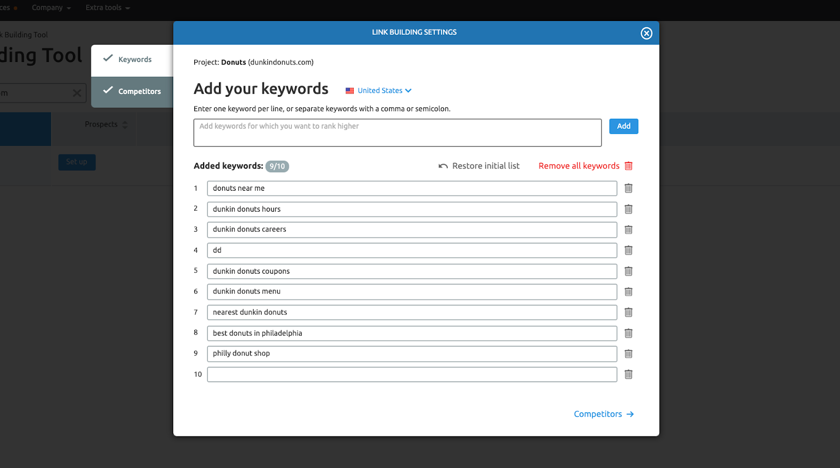The width and height of the screenshot is (840, 468).
Task: Open the Company menu
Action: (51, 7)
